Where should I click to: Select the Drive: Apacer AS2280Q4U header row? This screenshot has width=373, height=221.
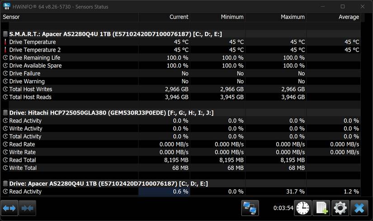point(182,183)
